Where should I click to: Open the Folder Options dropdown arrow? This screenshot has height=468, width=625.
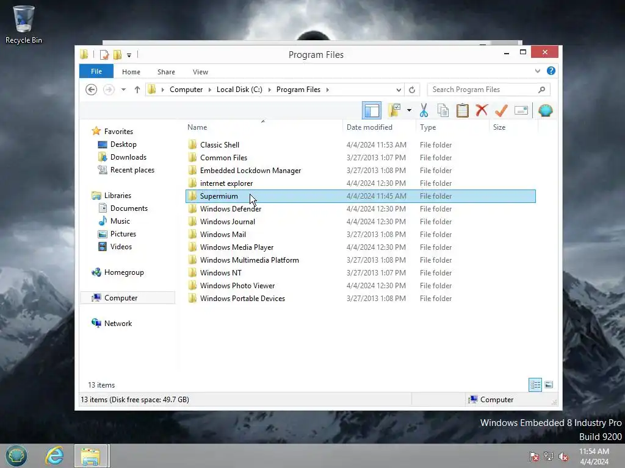pos(409,110)
